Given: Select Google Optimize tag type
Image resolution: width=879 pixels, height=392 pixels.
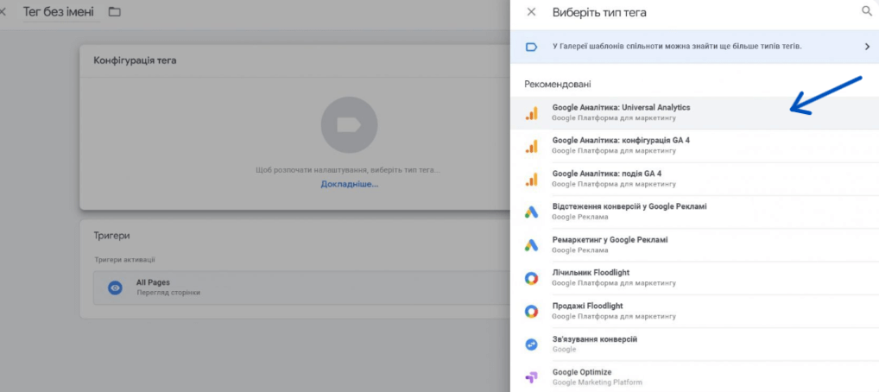Looking at the screenshot, I should [694, 376].
